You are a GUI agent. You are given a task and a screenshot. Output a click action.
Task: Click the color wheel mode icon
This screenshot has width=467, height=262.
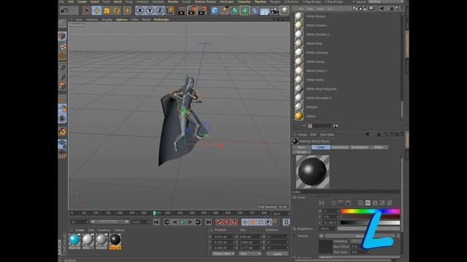333,203
